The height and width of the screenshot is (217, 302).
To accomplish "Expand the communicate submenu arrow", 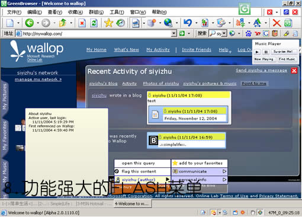I will [x=224, y=171].
